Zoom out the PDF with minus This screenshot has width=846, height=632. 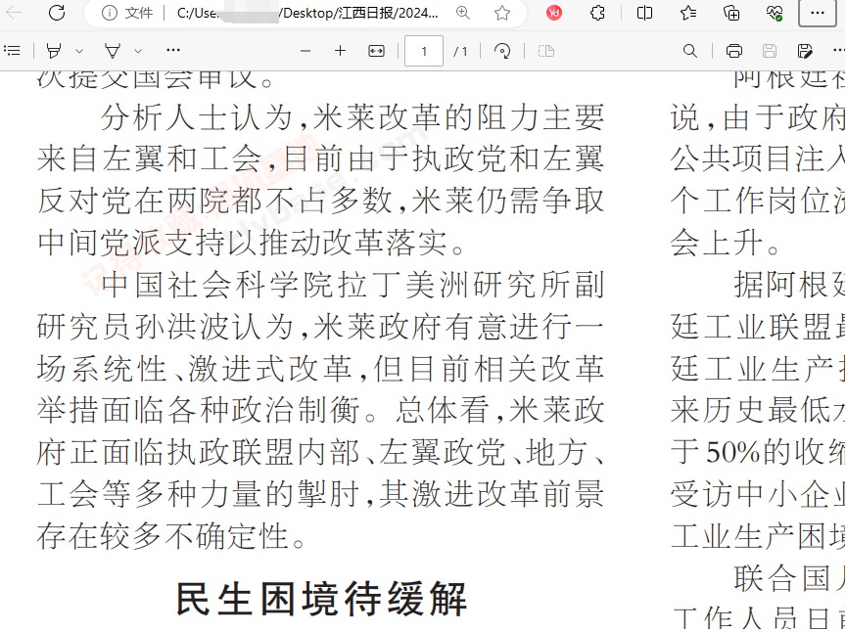(305, 51)
